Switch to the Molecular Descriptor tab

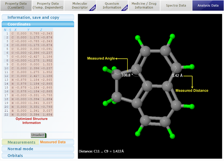tap(80, 5)
